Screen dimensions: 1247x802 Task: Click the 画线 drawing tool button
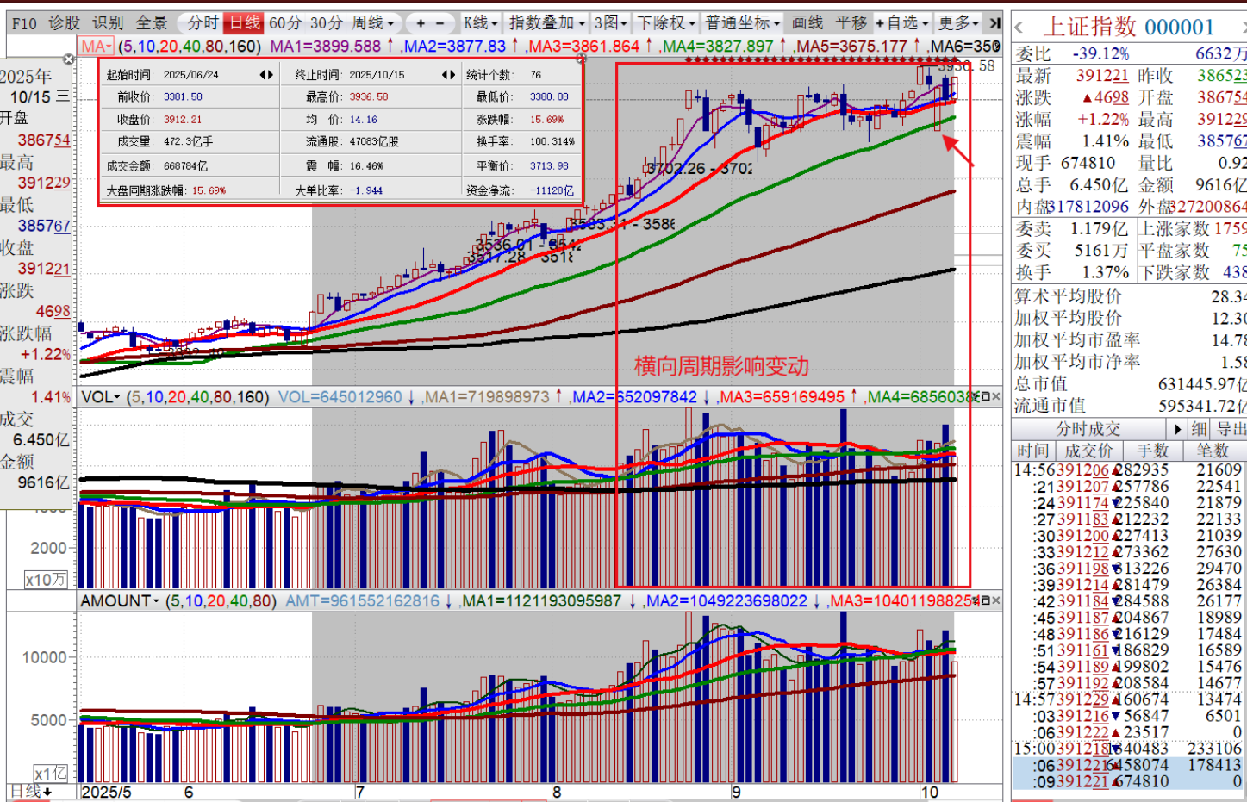coord(807,23)
